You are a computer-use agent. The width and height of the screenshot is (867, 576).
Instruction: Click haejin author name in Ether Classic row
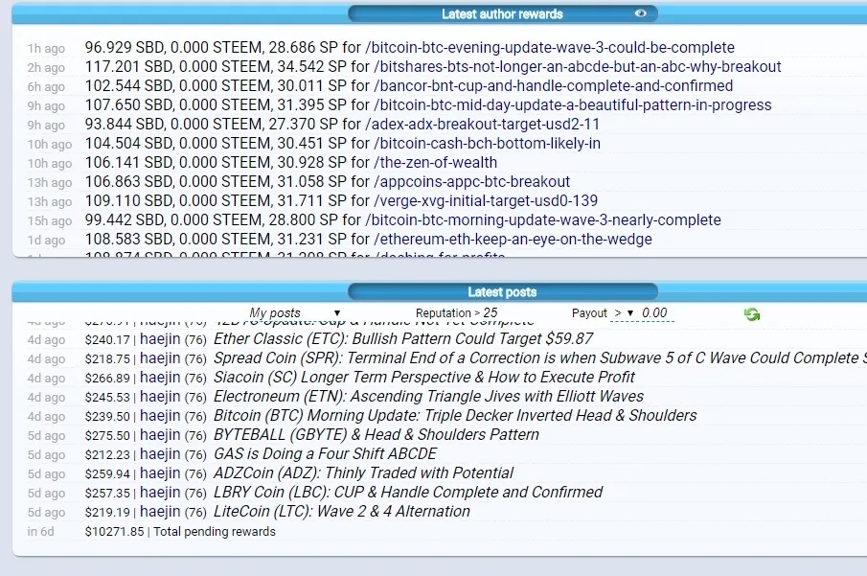(160, 339)
